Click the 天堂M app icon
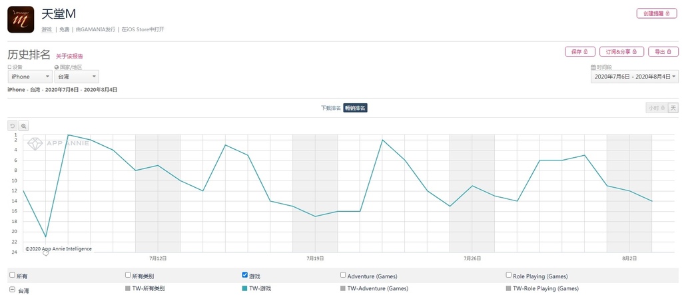 click(21, 19)
